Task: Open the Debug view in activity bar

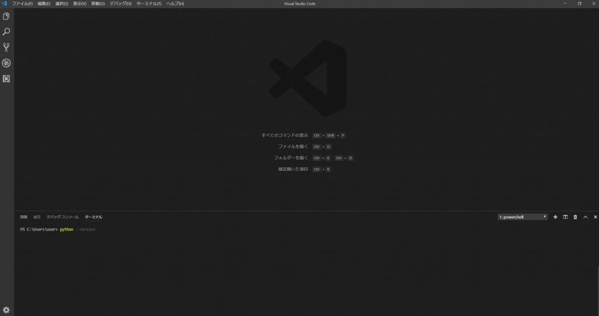Action: click(6, 63)
